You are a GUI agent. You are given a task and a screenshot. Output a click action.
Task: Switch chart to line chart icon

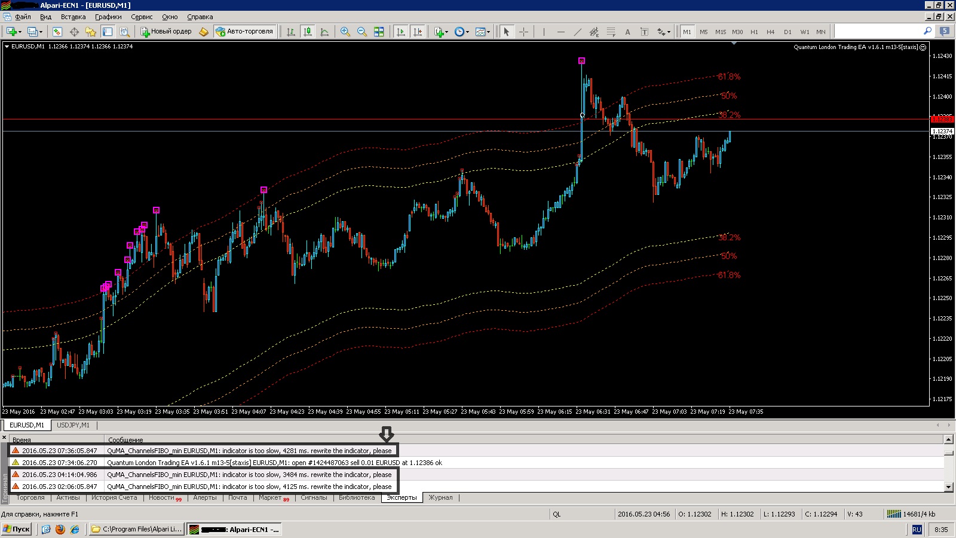click(324, 32)
